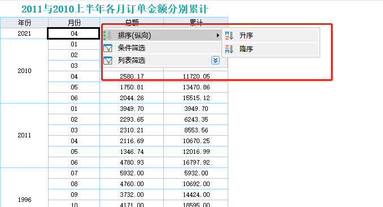383x207 pixels.
Task: Select the 10692.00 cumulative cell
Action: click(x=196, y=184)
